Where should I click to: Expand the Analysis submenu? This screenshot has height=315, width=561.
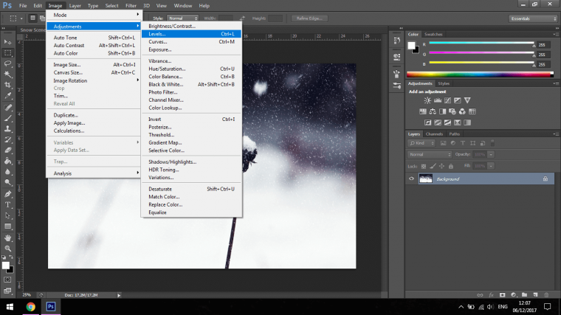pyautogui.click(x=94, y=173)
